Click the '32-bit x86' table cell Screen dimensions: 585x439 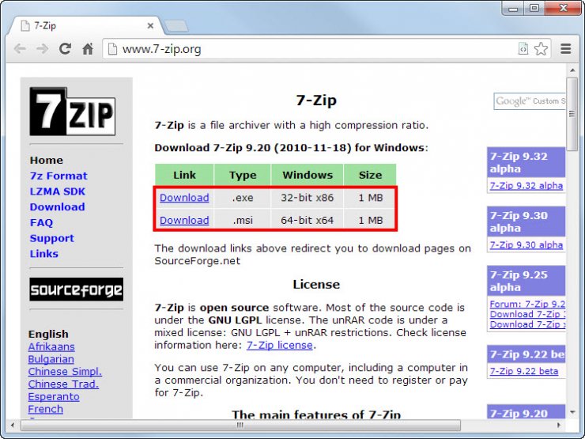307,198
